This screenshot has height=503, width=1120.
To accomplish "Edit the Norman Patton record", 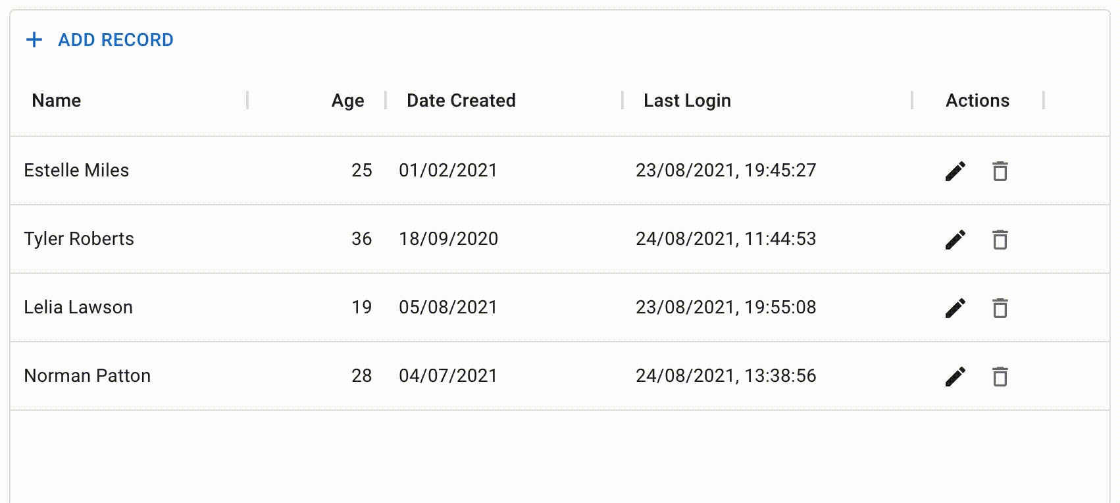I will tap(955, 377).
